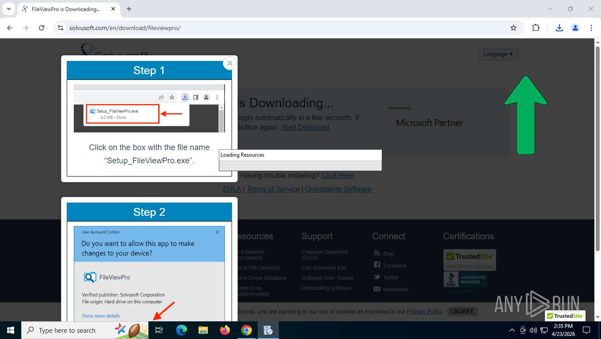The width and height of the screenshot is (601, 339).
Task: Launch Microsoft Edge from the taskbar
Action: pyautogui.click(x=181, y=330)
